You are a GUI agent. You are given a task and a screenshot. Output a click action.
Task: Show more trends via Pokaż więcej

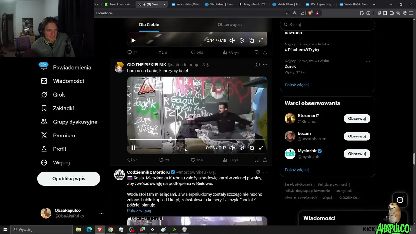click(297, 85)
